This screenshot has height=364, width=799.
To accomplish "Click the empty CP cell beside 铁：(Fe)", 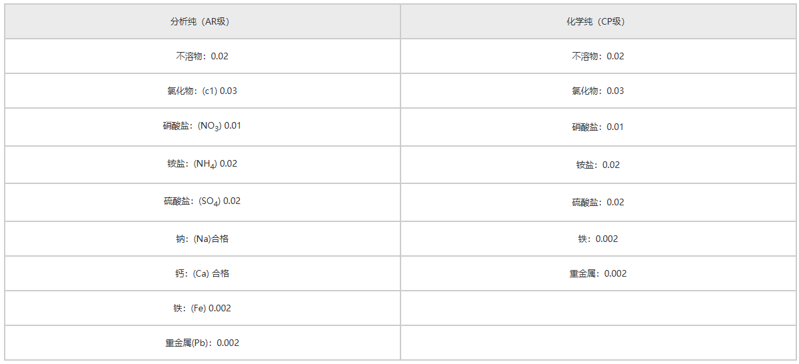I will (598, 308).
